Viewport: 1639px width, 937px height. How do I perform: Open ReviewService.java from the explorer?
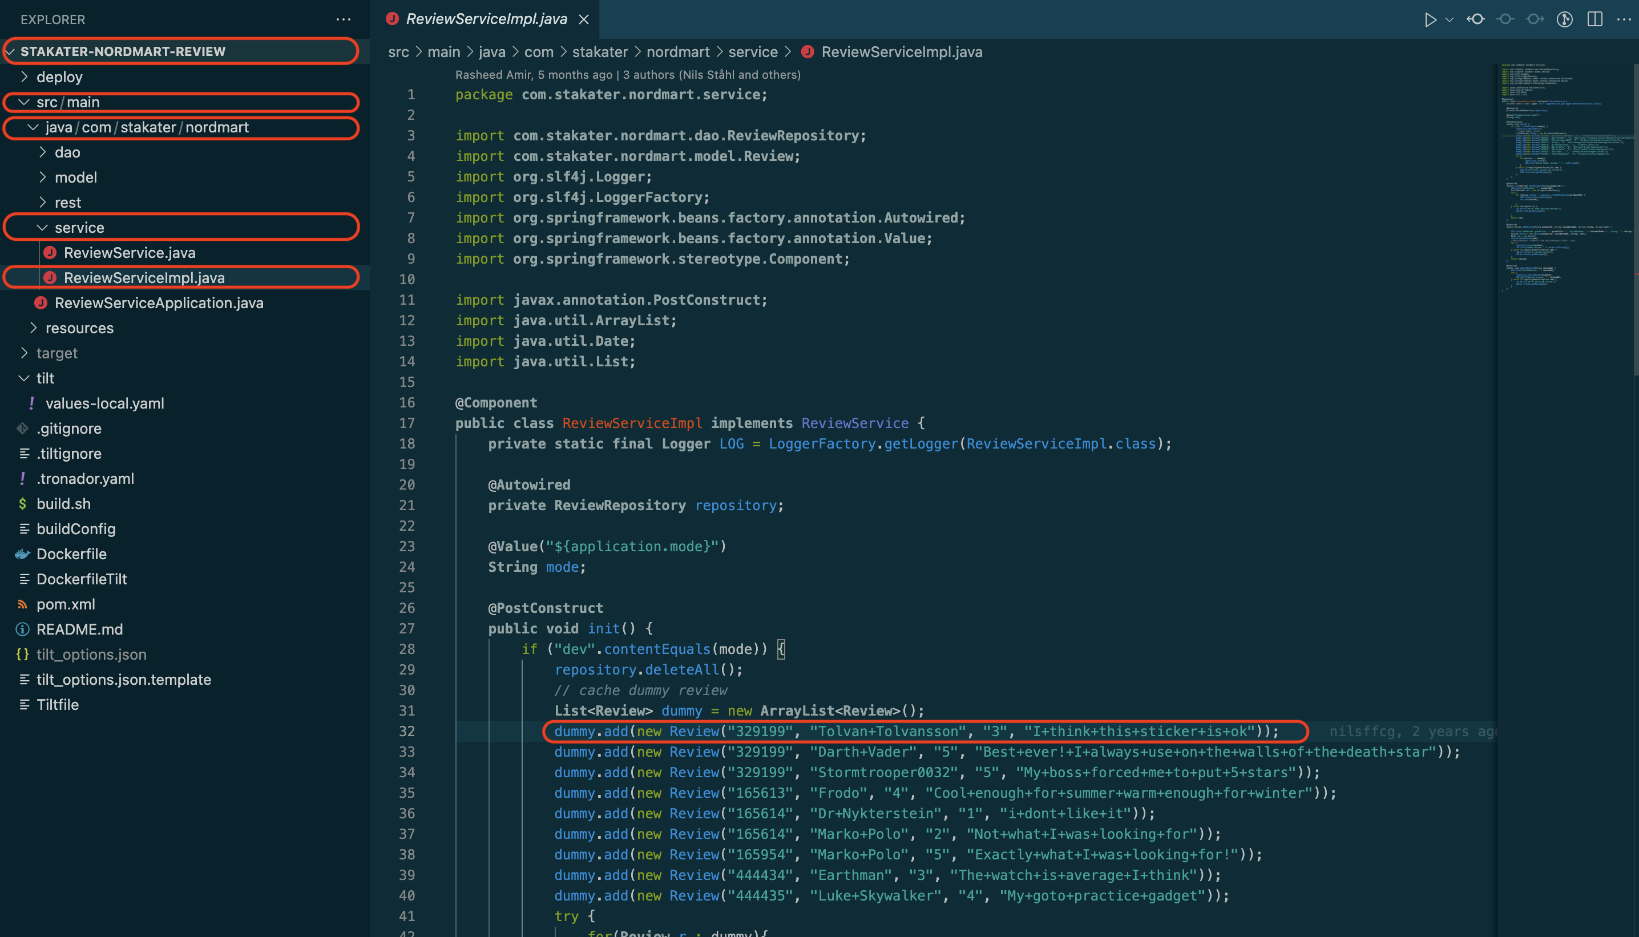point(130,253)
